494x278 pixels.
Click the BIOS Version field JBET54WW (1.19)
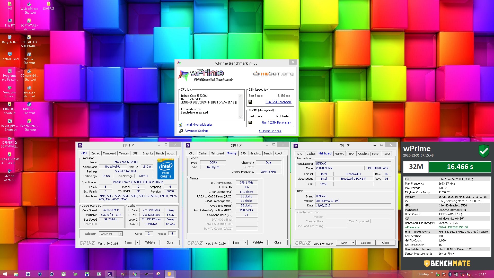(x=353, y=201)
